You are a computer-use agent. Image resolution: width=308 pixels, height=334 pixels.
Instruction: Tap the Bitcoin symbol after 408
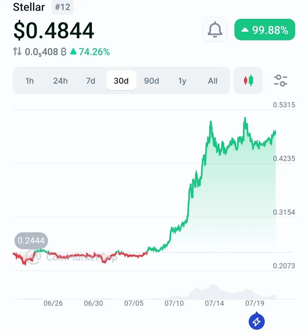pyautogui.click(x=64, y=52)
